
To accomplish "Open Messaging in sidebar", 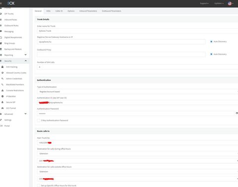I will 9,31.
